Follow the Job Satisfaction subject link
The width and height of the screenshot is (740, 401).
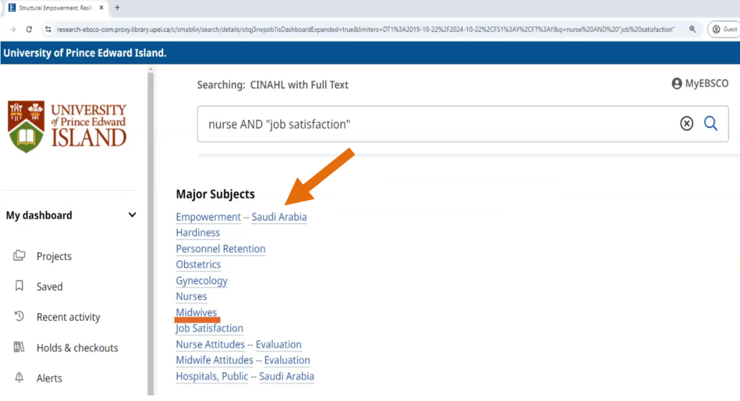pos(210,328)
